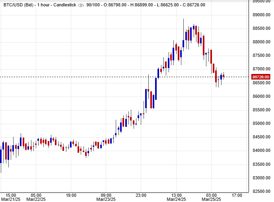
Task: Click the red 86726.00 current price tag
Action: 261,77
